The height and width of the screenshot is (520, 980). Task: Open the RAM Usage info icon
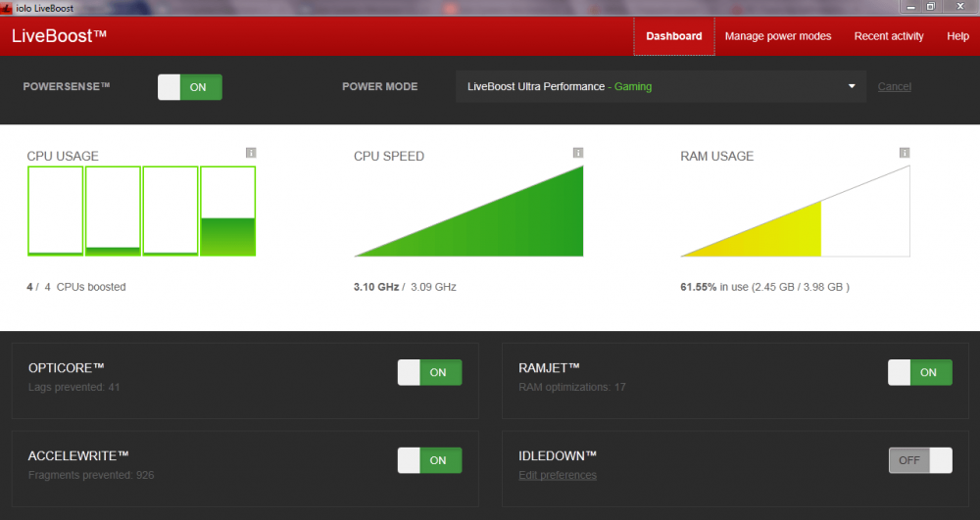click(x=905, y=153)
